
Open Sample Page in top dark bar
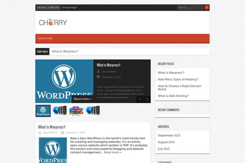click(x=69, y=7)
